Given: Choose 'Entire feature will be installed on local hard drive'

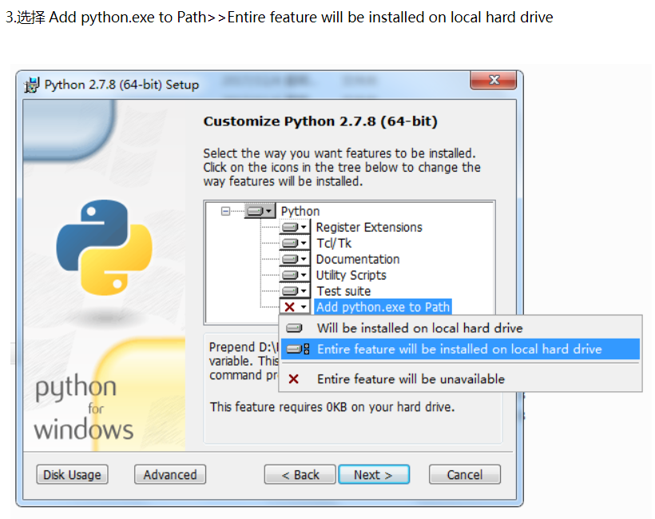Looking at the screenshot, I should coord(460,349).
